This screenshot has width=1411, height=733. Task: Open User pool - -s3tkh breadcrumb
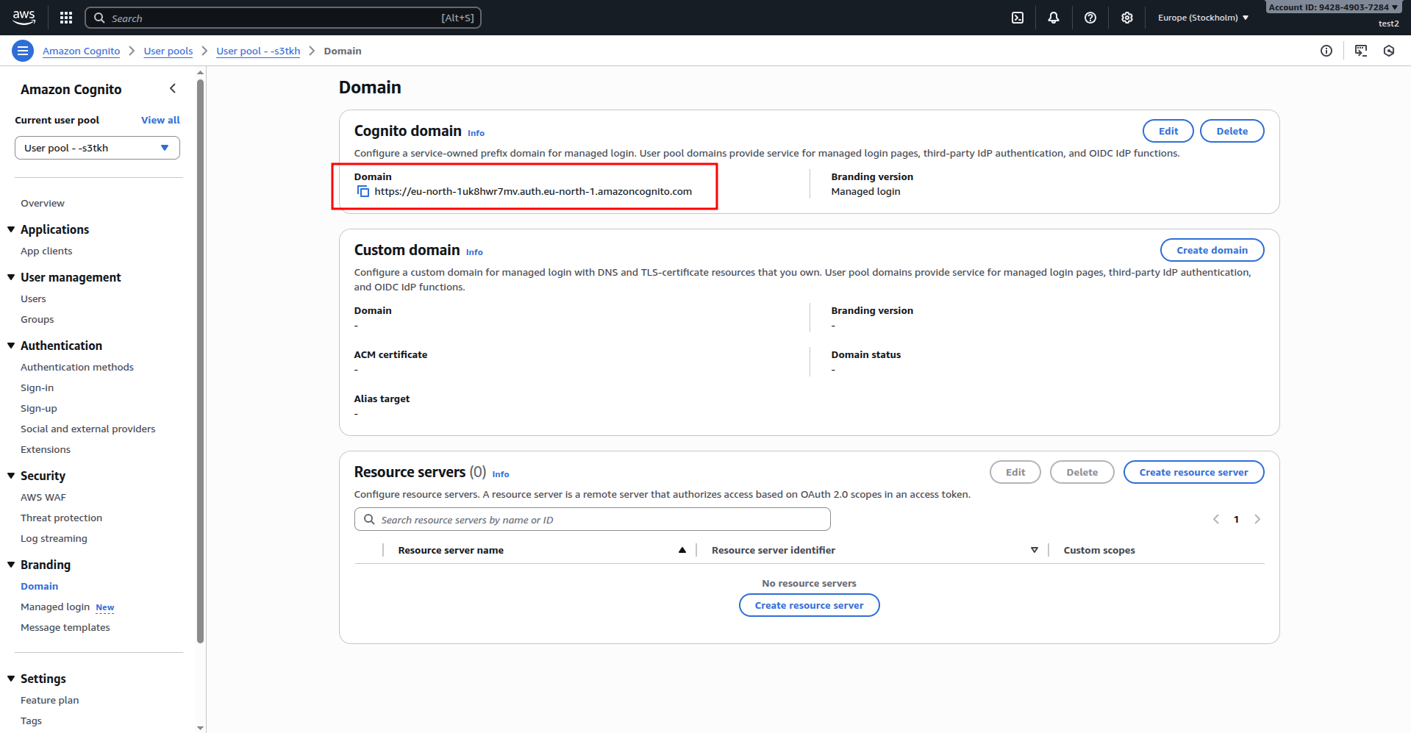258,51
